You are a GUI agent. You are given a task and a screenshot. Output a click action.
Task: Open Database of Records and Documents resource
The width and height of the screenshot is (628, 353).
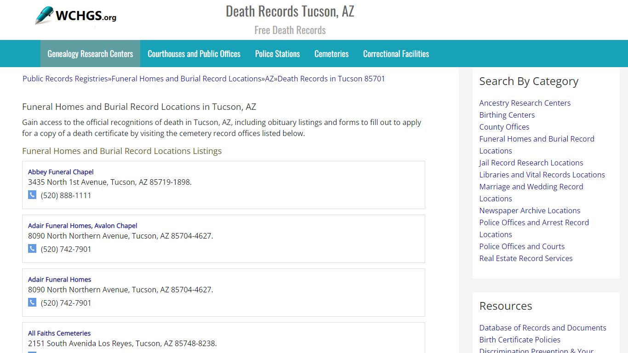(543, 328)
